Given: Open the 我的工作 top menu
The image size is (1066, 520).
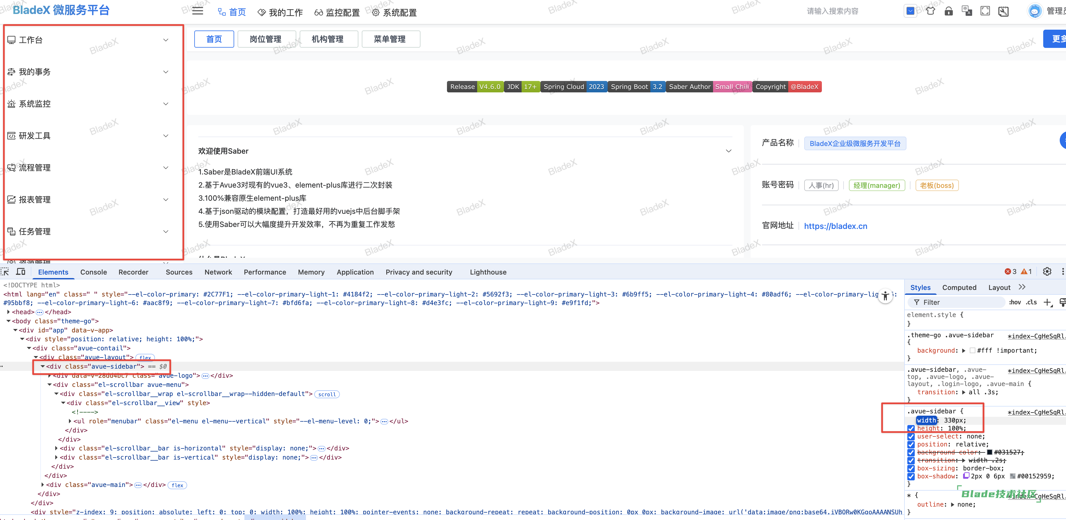Looking at the screenshot, I should point(280,13).
